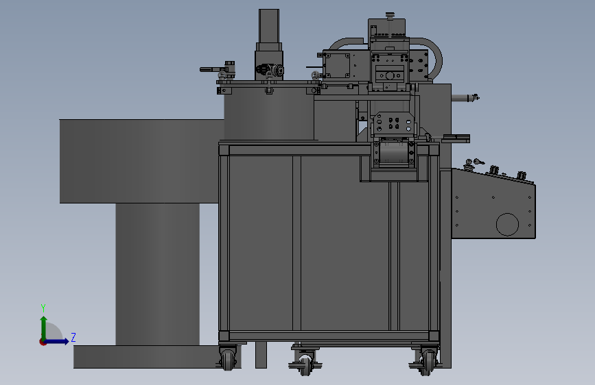Click the large pedestal column
This screenshot has height=385, width=595.
[x=157, y=274]
